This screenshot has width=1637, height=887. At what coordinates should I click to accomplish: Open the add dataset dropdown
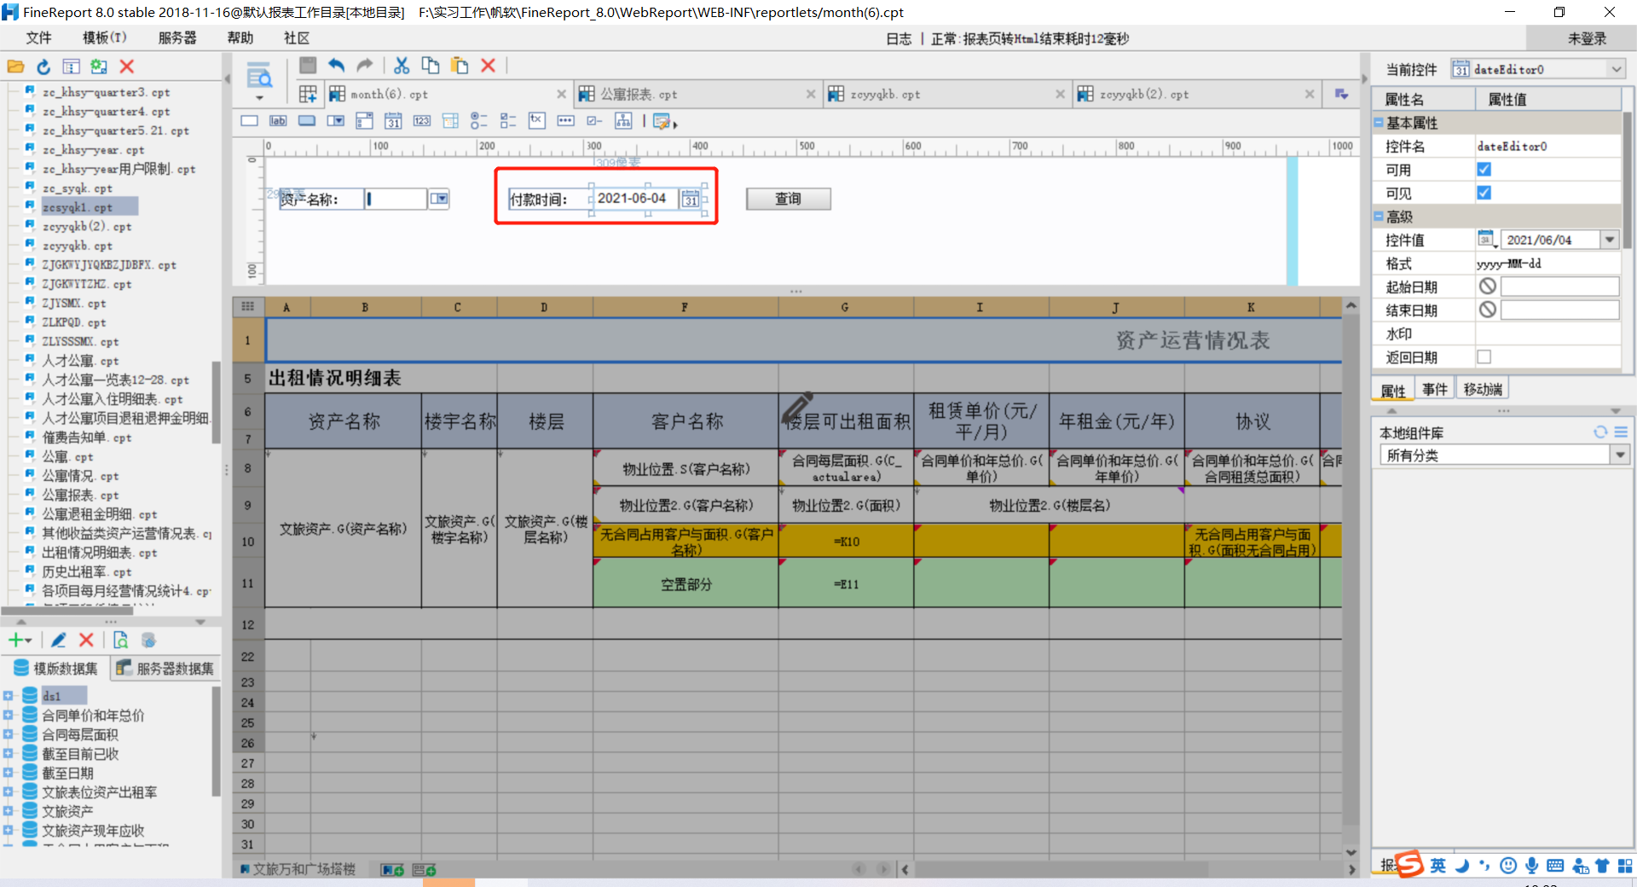tap(20, 640)
